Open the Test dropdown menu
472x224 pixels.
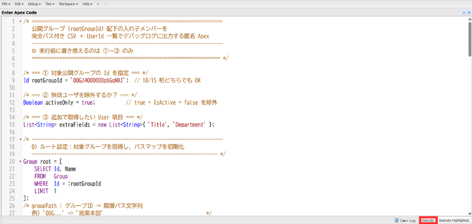pyautogui.click(x=50, y=4)
